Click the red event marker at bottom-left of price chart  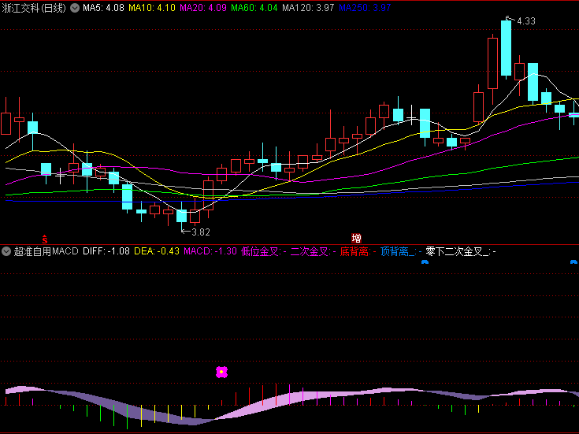pyautogui.click(x=45, y=238)
